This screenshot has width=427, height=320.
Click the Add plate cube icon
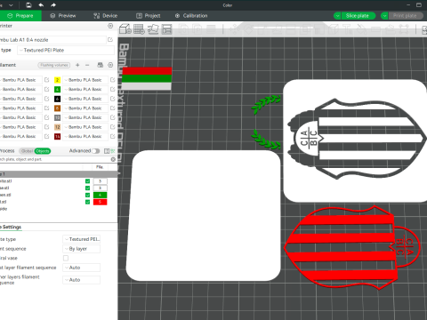pos(125,29)
